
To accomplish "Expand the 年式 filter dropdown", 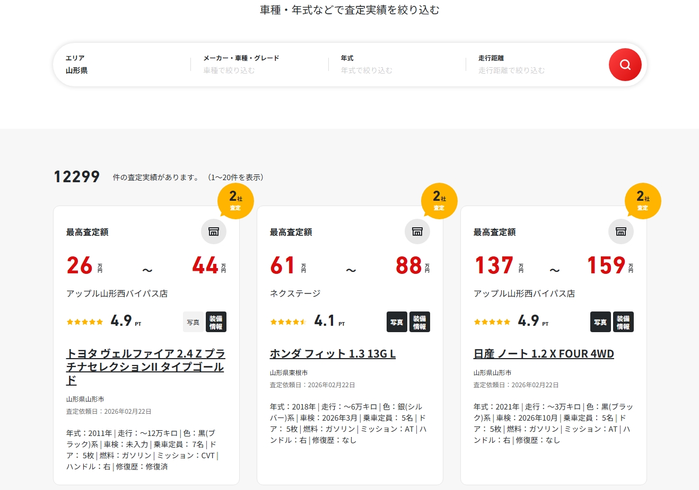I will pos(398,65).
